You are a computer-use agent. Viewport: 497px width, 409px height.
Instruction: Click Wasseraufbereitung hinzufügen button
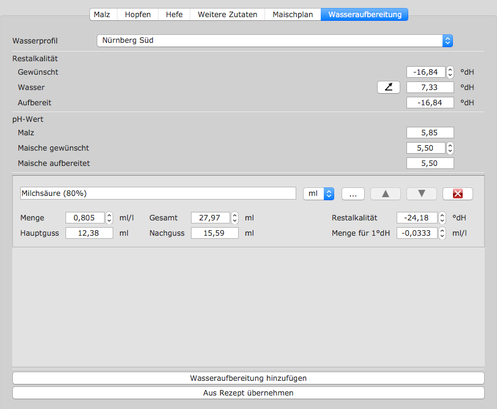[248, 378]
